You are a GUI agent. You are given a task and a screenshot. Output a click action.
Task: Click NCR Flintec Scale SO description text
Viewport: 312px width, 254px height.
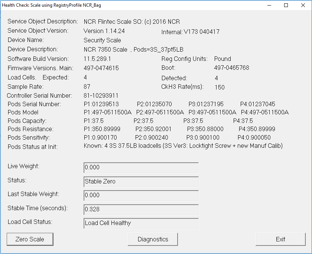132,22
